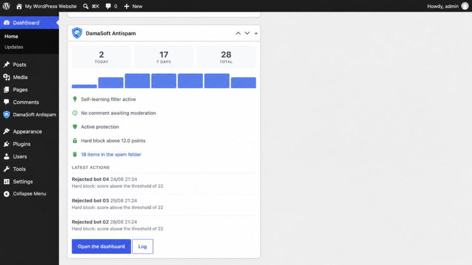
Task: Select the Home submenu item
Action: pos(12,36)
